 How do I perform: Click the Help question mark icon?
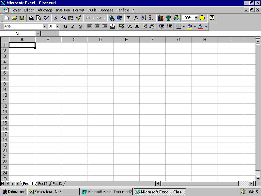click(212, 18)
